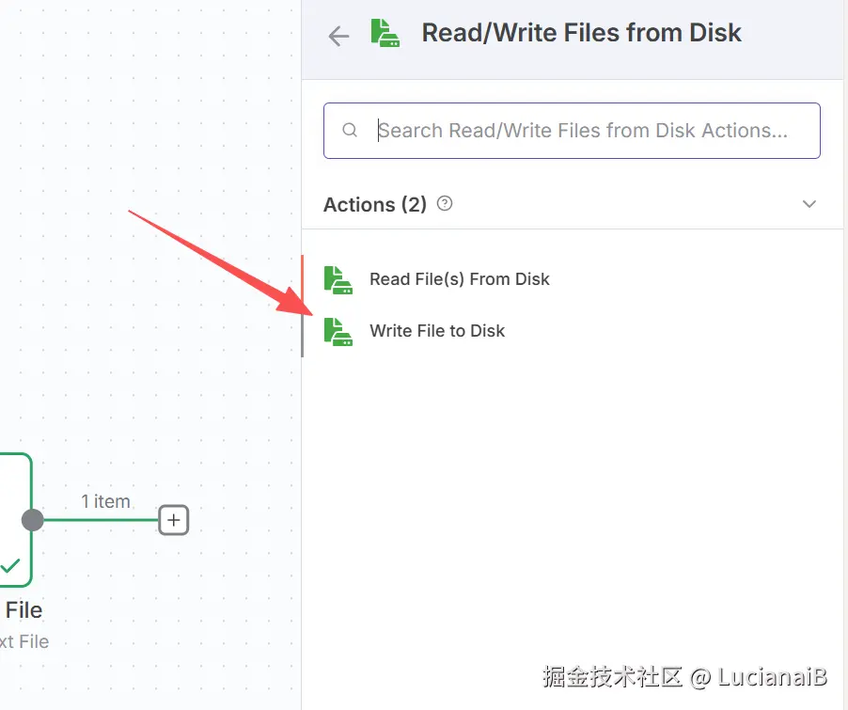Click the node subtitle ending in "xt File"
Viewport: 848px width, 710px height.
pos(24,642)
